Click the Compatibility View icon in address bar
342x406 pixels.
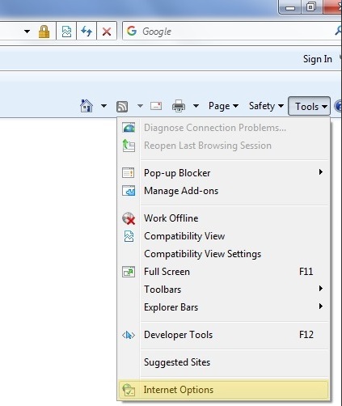[x=66, y=32]
